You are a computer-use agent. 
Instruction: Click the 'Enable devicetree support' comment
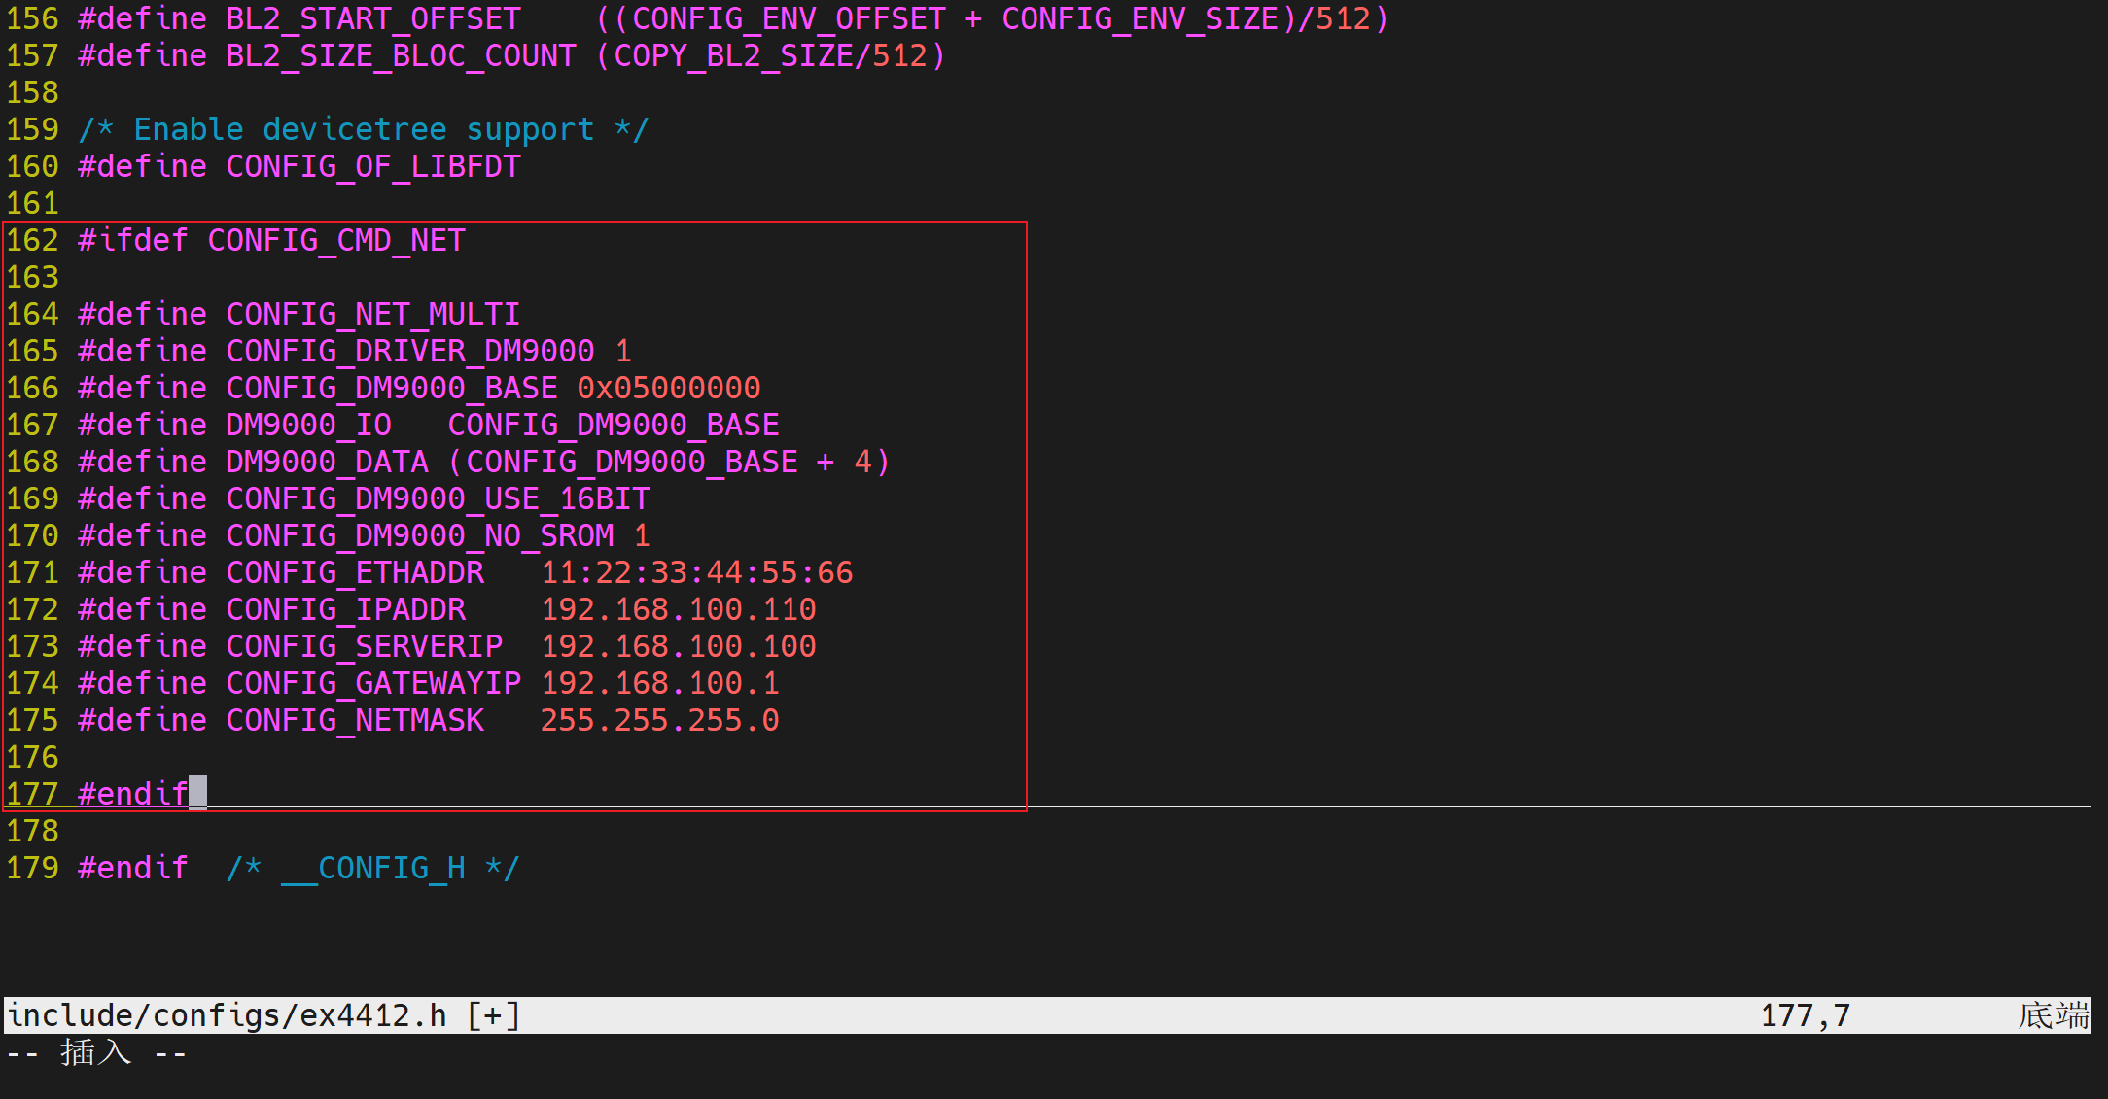[364, 129]
